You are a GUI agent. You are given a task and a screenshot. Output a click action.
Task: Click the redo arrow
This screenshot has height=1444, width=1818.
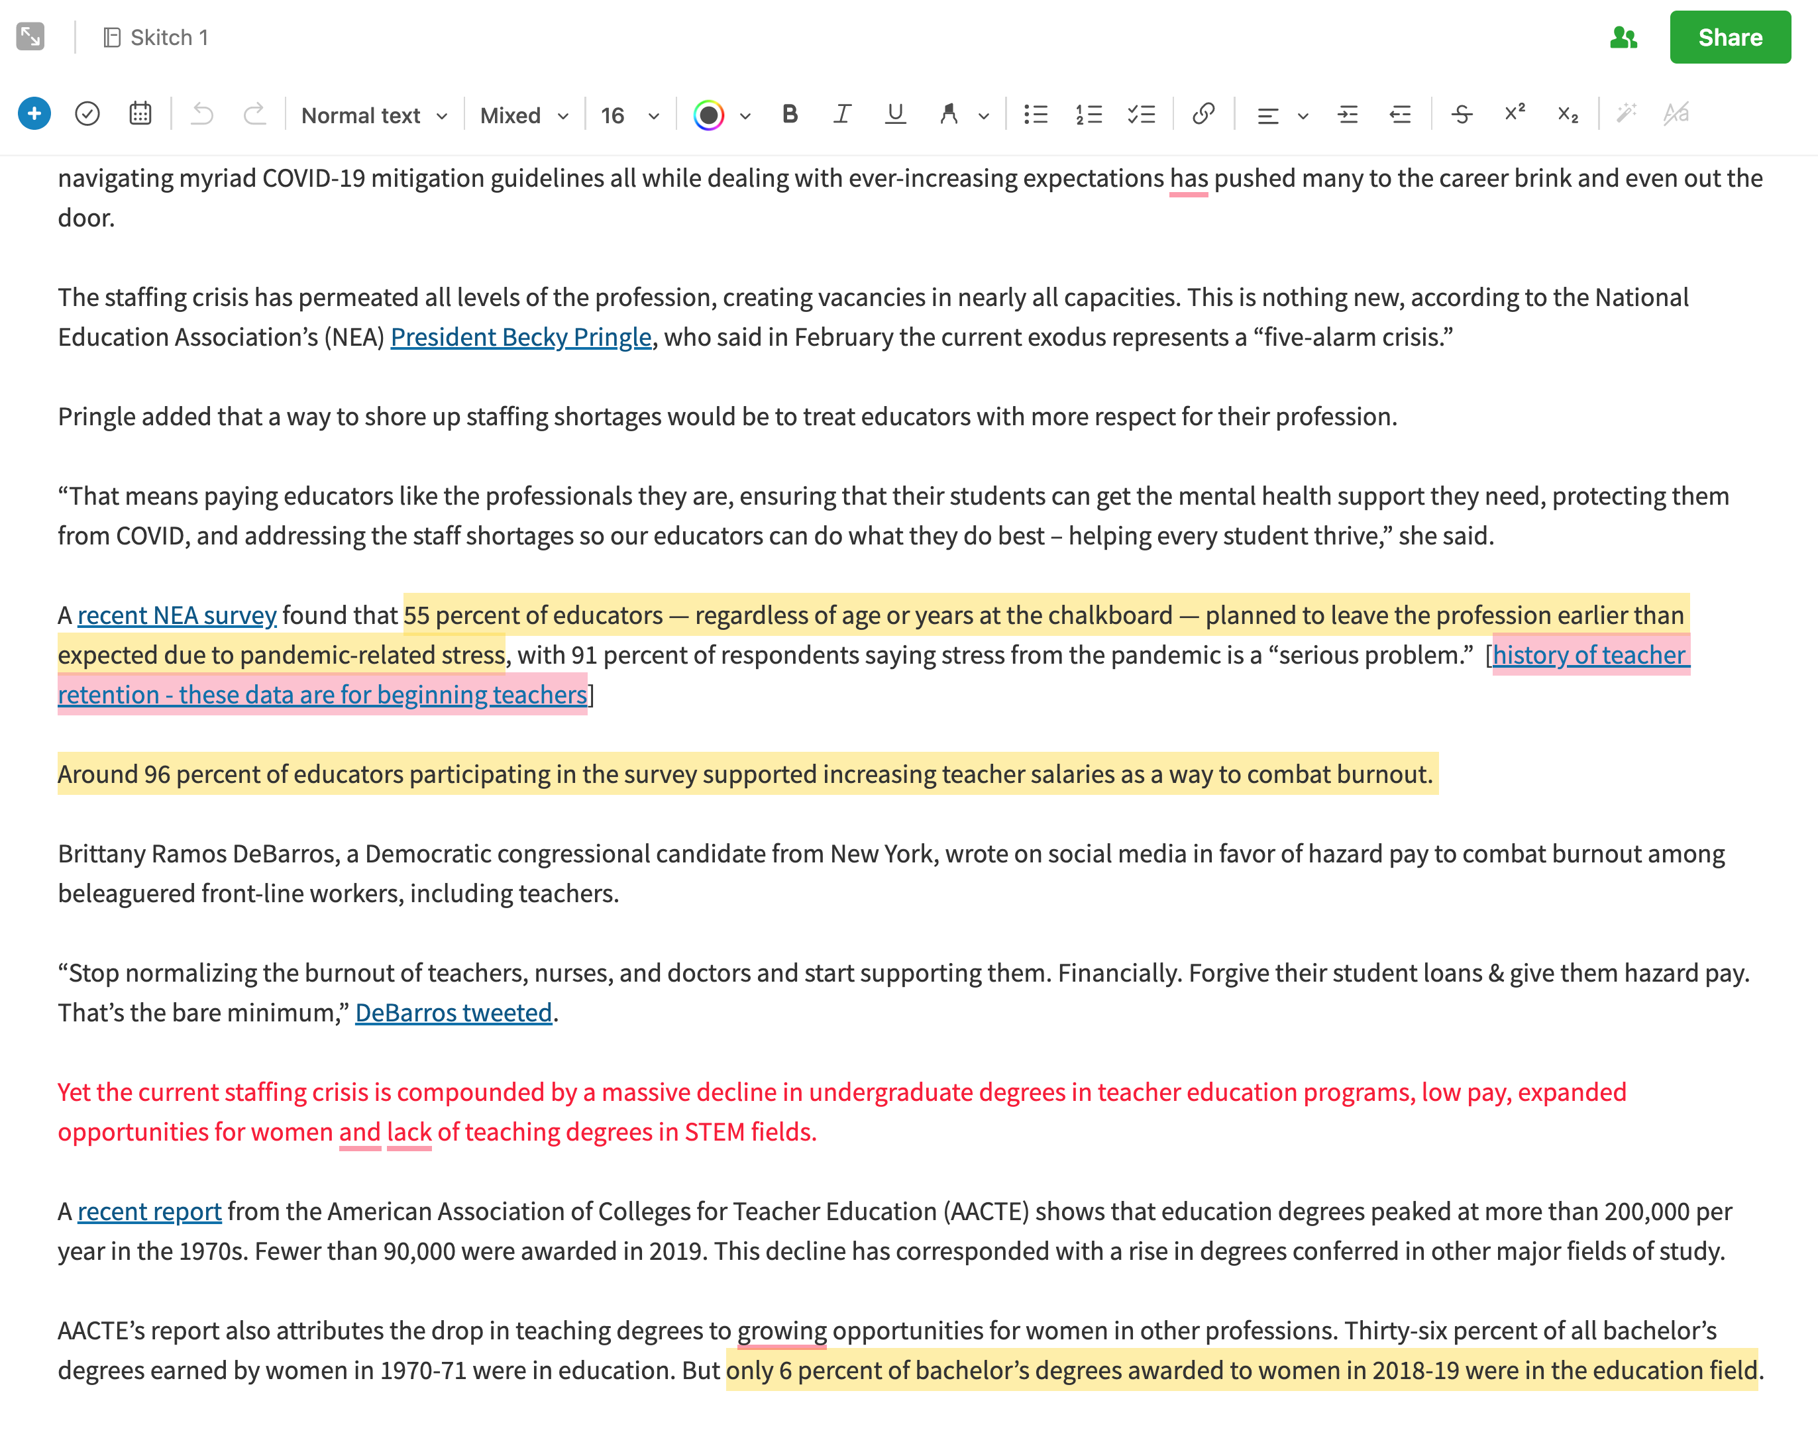tap(254, 114)
